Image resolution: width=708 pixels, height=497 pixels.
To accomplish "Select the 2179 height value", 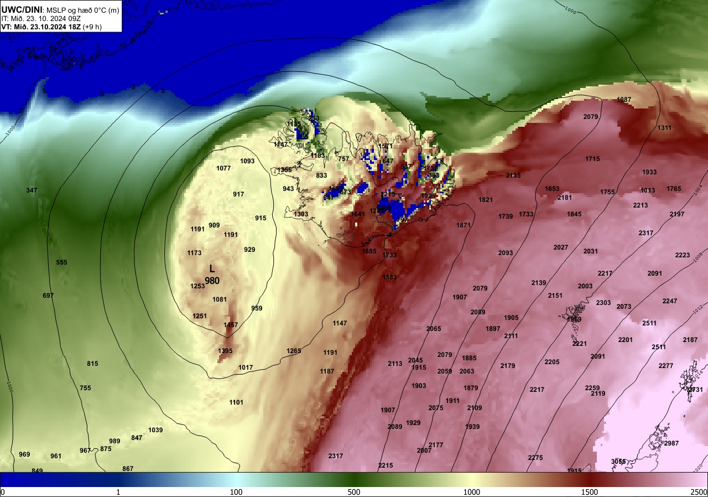I will [x=508, y=366].
